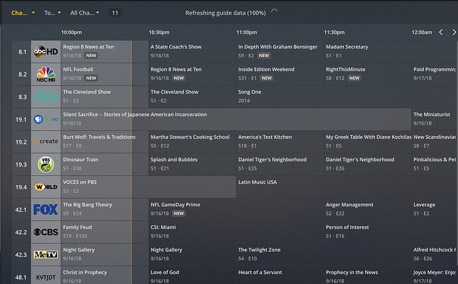Select NFL GameDay Prime program
The image size is (458, 284).
(x=236, y=210)
